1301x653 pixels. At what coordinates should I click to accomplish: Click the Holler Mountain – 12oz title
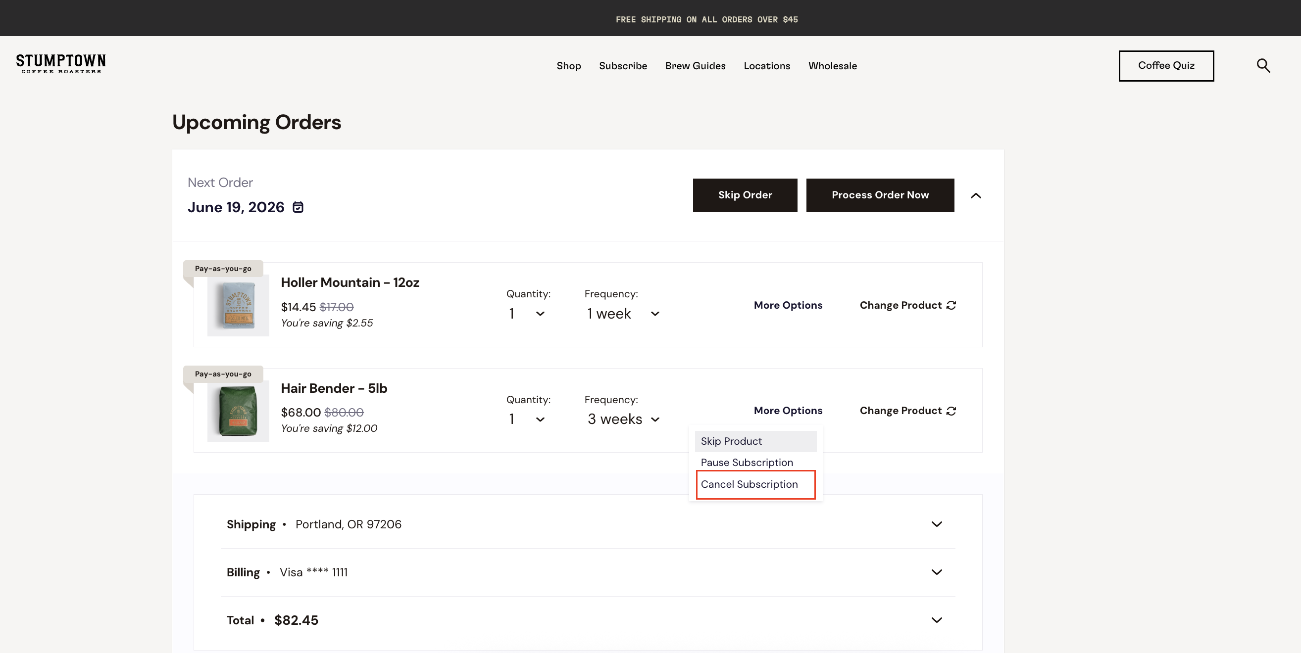point(350,282)
